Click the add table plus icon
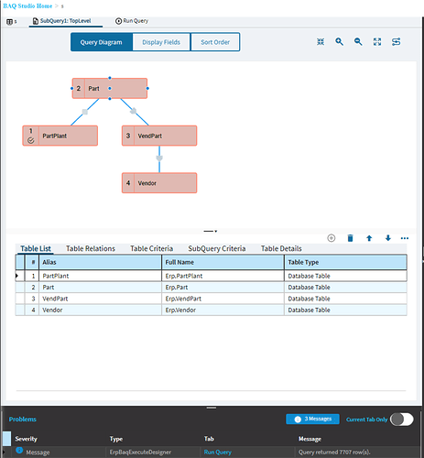Image resolution: width=424 pixels, height=458 pixels. (332, 238)
